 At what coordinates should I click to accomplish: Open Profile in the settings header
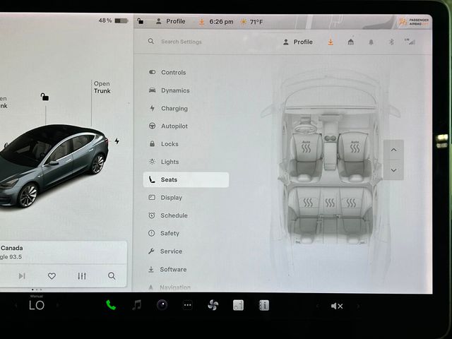[298, 42]
